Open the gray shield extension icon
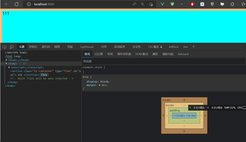Screen dimensions: 246x142 click(212, 4)
